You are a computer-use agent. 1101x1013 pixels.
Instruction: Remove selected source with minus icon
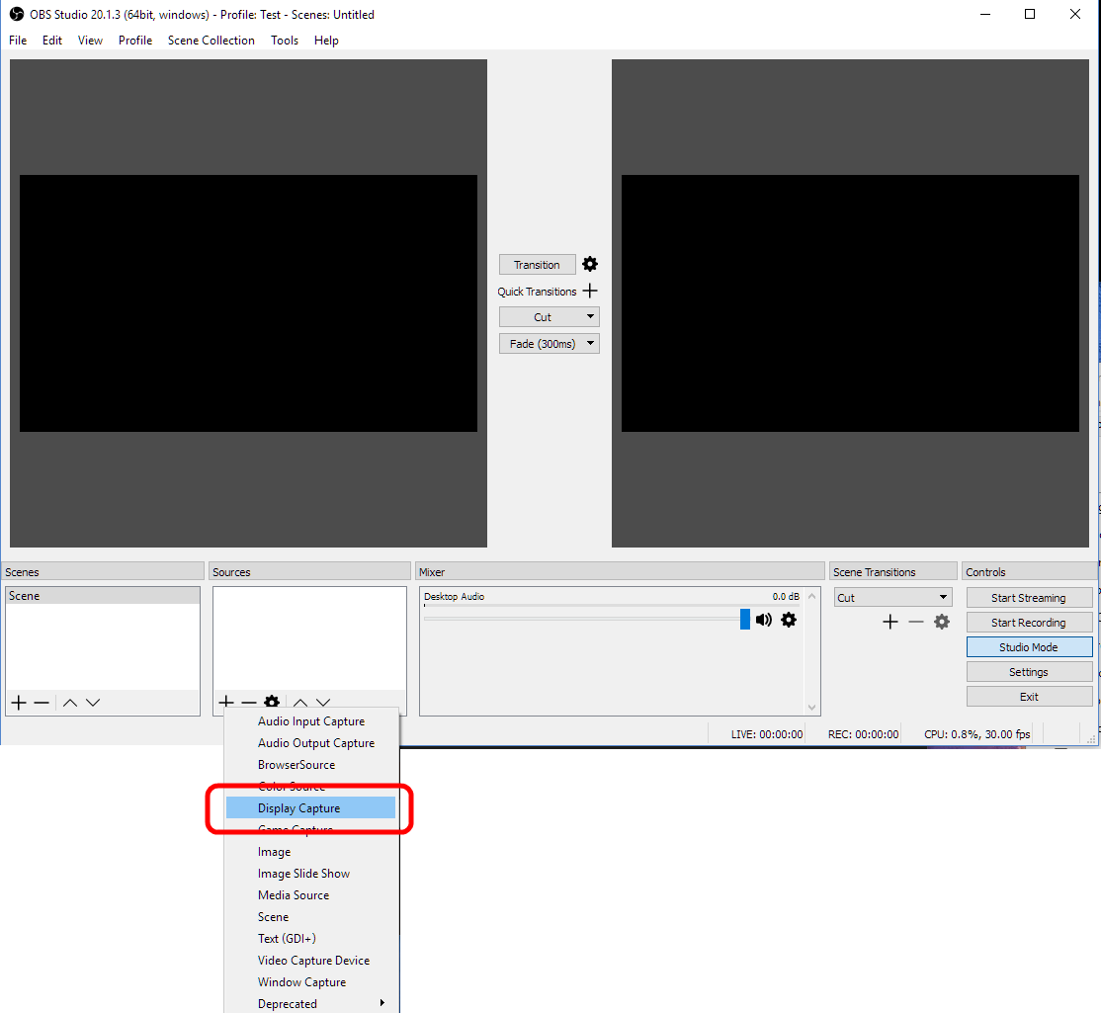(x=249, y=702)
